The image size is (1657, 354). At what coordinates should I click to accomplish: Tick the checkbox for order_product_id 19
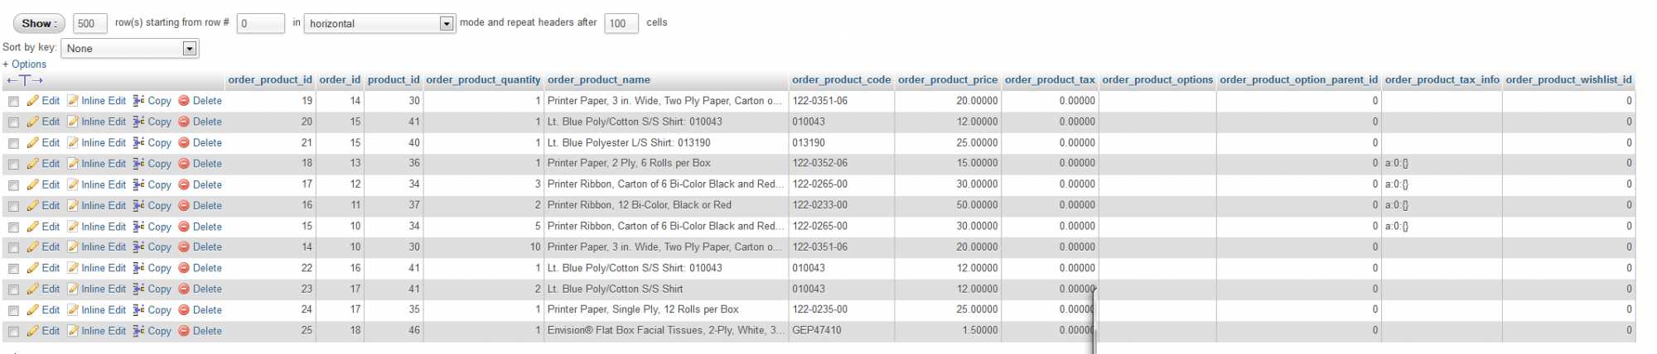pos(13,102)
